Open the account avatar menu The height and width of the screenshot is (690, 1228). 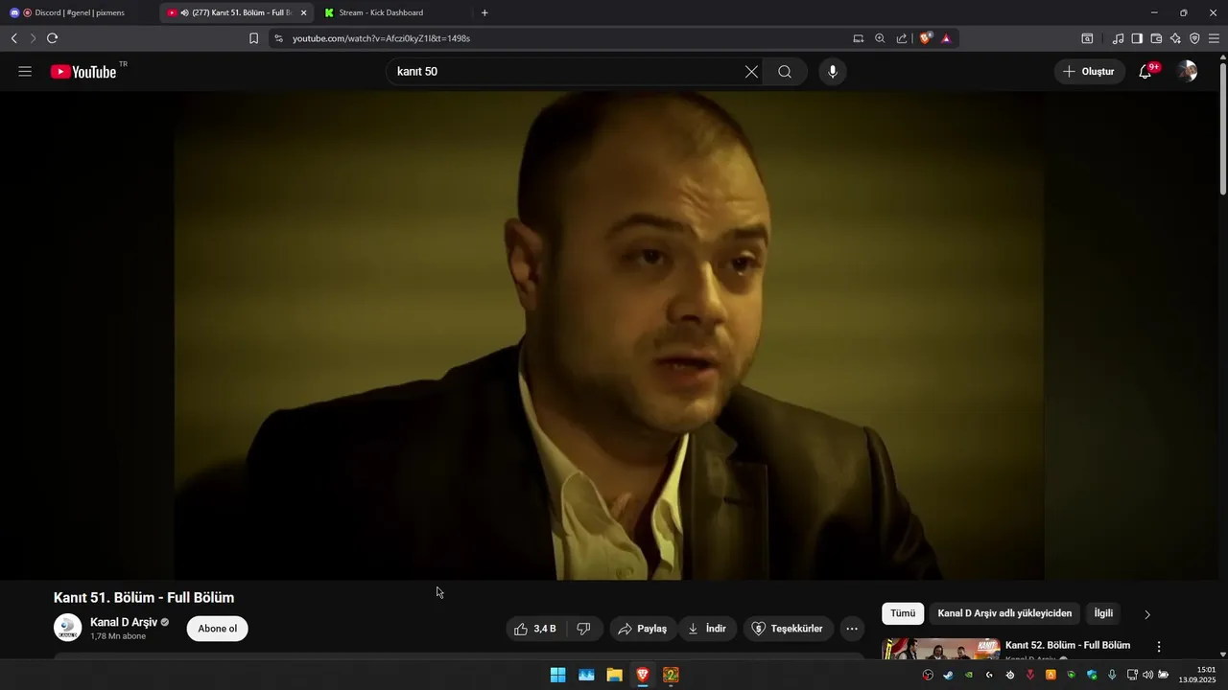(x=1188, y=72)
